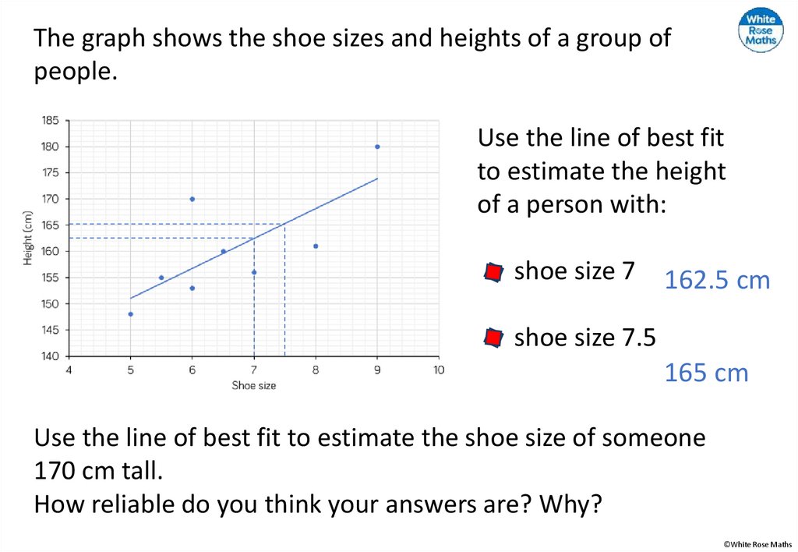Click the 10 label on the shoe size axis
The height and width of the screenshot is (552, 798).
point(439,370)
